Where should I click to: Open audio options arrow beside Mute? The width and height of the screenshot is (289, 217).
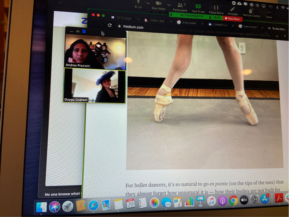point(148,3)
